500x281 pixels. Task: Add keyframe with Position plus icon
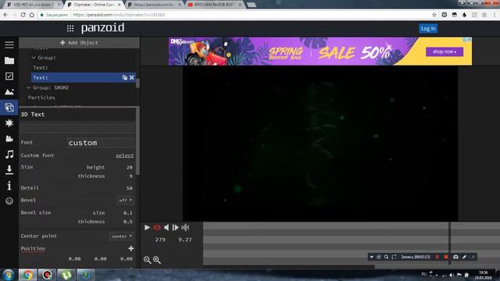point(131,248)
